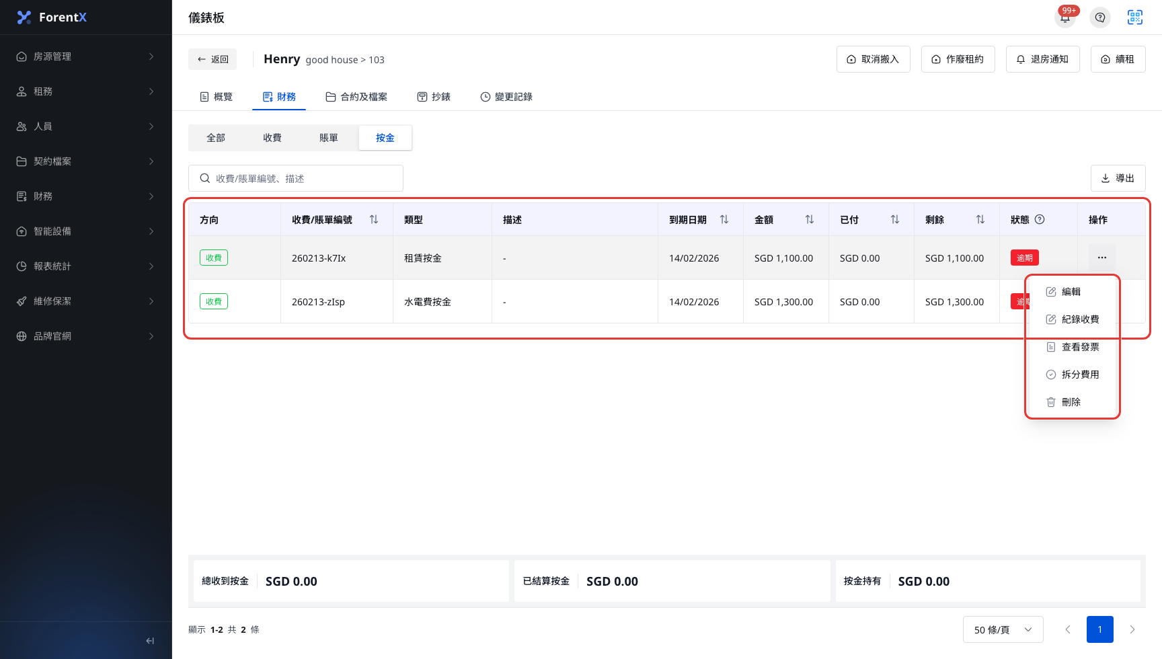Expand the 智能設備 sidebar menu
The height and width of the screenshot is (659, 1162).
point(86,231)
